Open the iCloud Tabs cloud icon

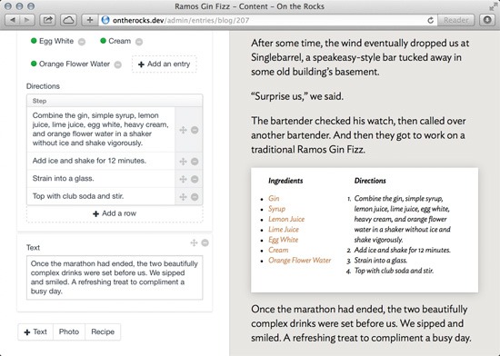68,20
